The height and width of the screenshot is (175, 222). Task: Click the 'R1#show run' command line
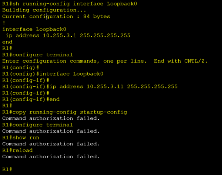click(21, 138)
